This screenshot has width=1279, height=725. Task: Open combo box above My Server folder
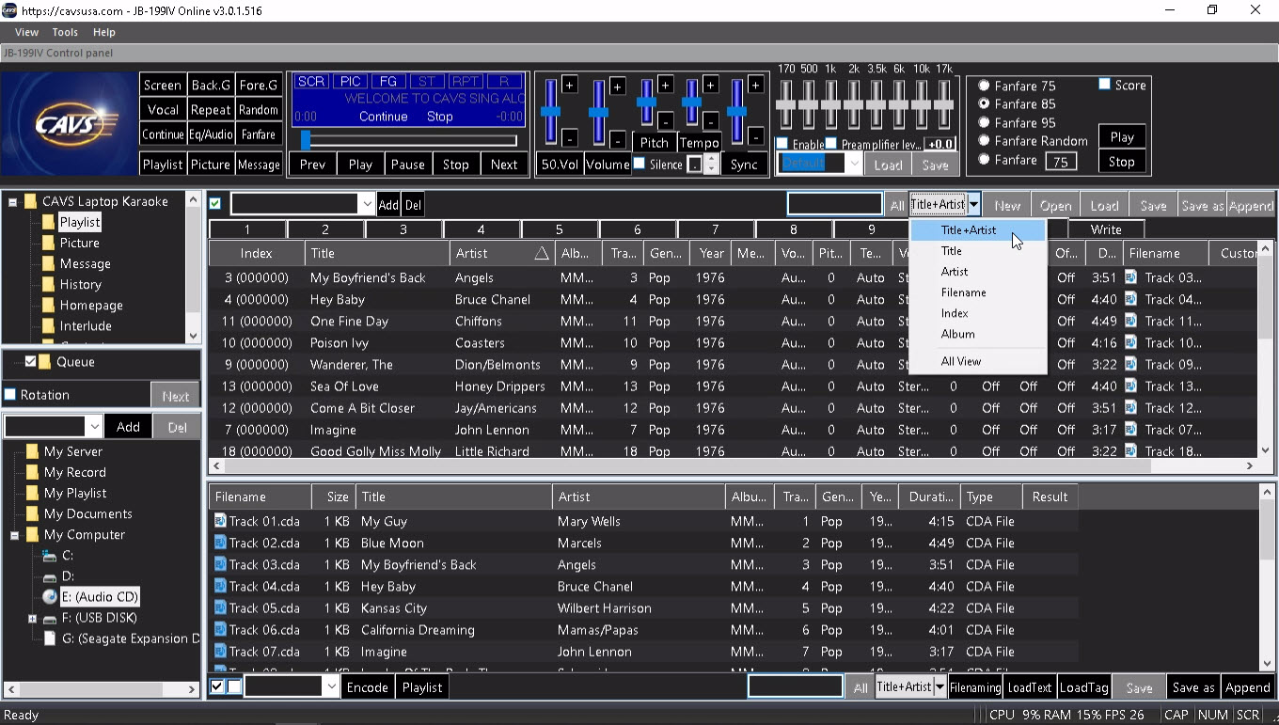click(93, 427)
